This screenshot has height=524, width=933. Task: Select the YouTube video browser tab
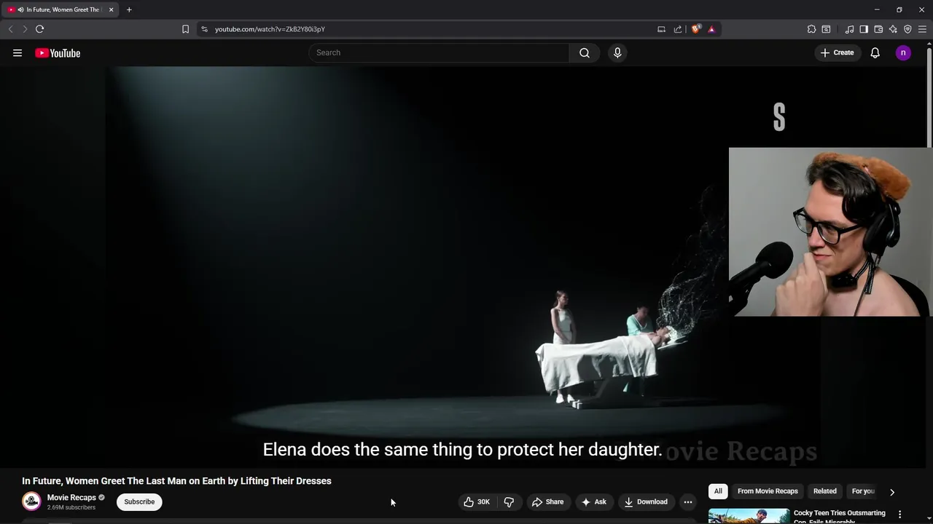tap(60, 9)
